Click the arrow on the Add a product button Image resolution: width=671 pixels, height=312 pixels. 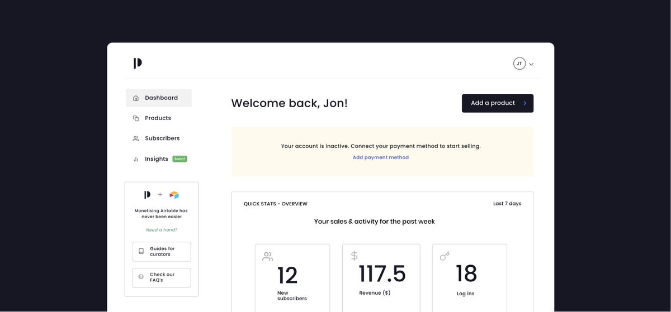pyautogui.click(x=524, y=103)
